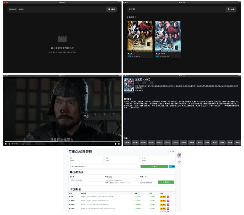Click the clapperboard icon on the empty search screen
The image size is (244, 215).
[62, 39]
